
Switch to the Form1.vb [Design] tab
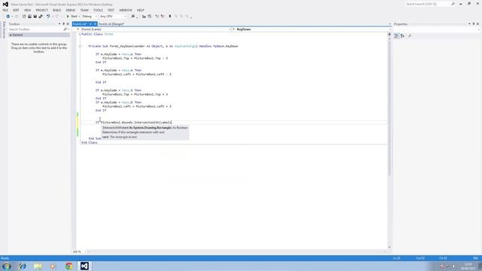[x=111, y=24]
